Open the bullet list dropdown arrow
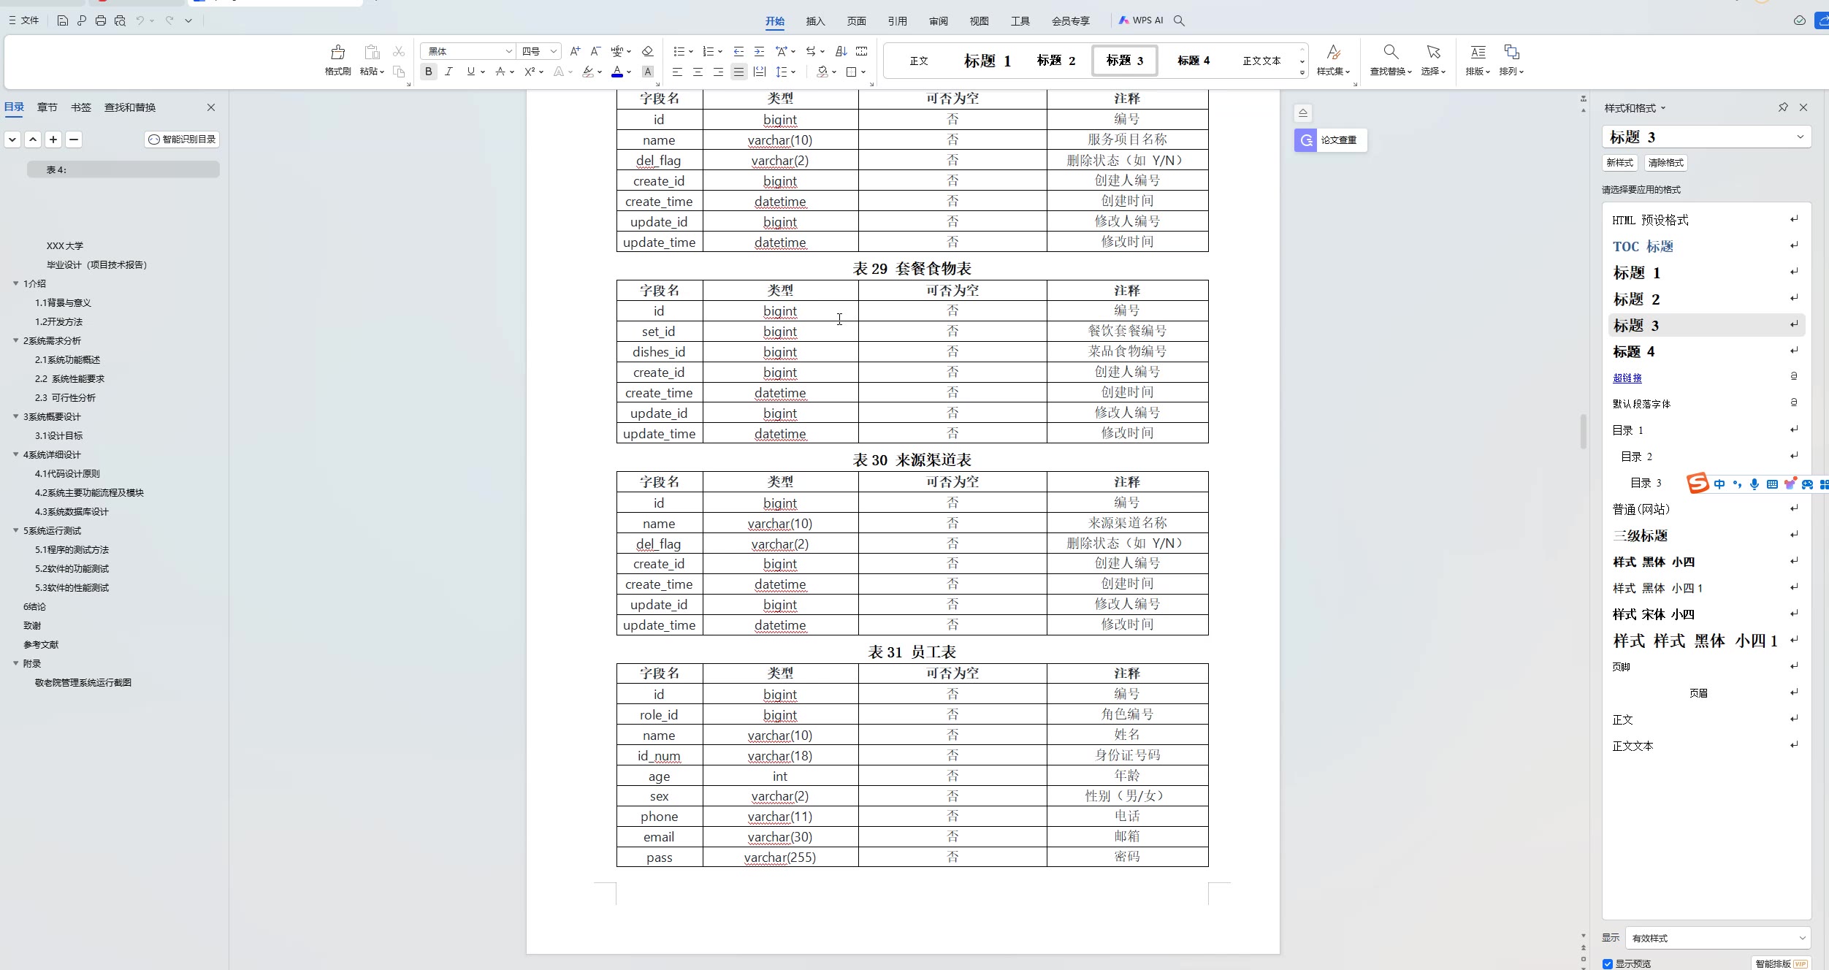The height and width of the screenshot is (970, 1829). coord(691,51)
